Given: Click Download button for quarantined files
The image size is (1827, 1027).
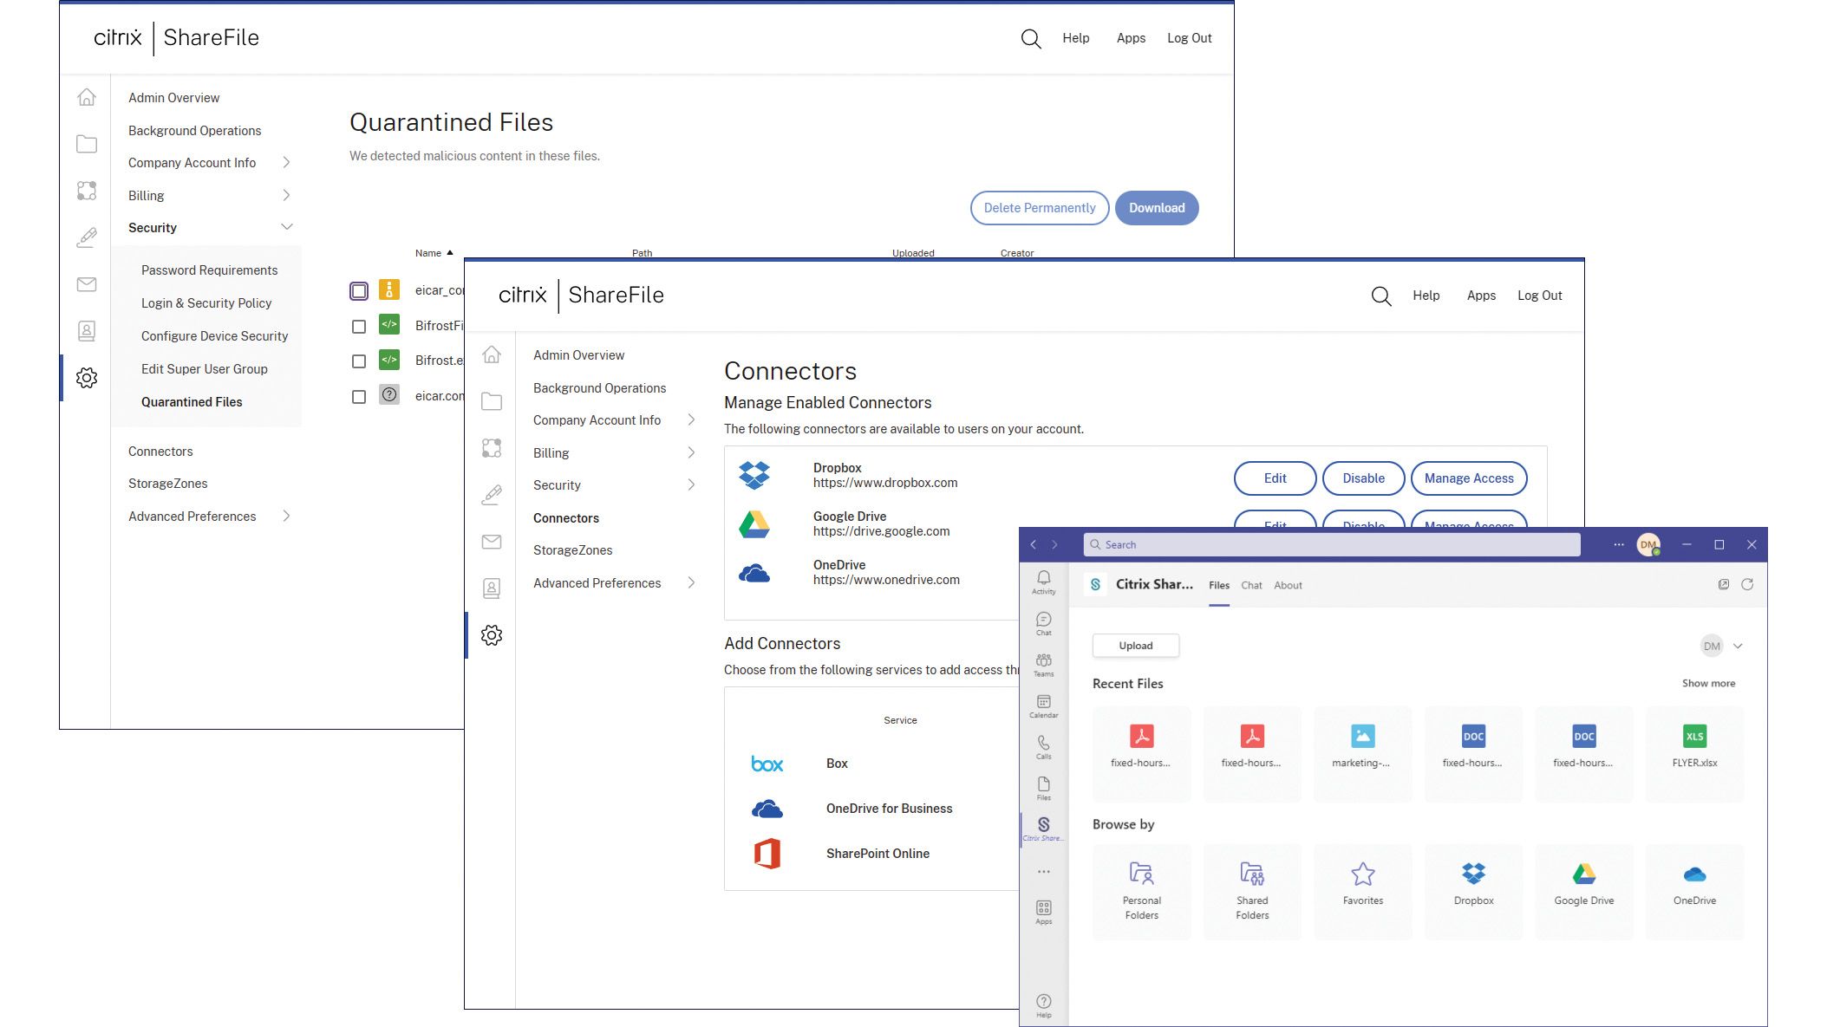Looking at the screenshot, I should pos(1157,208).
